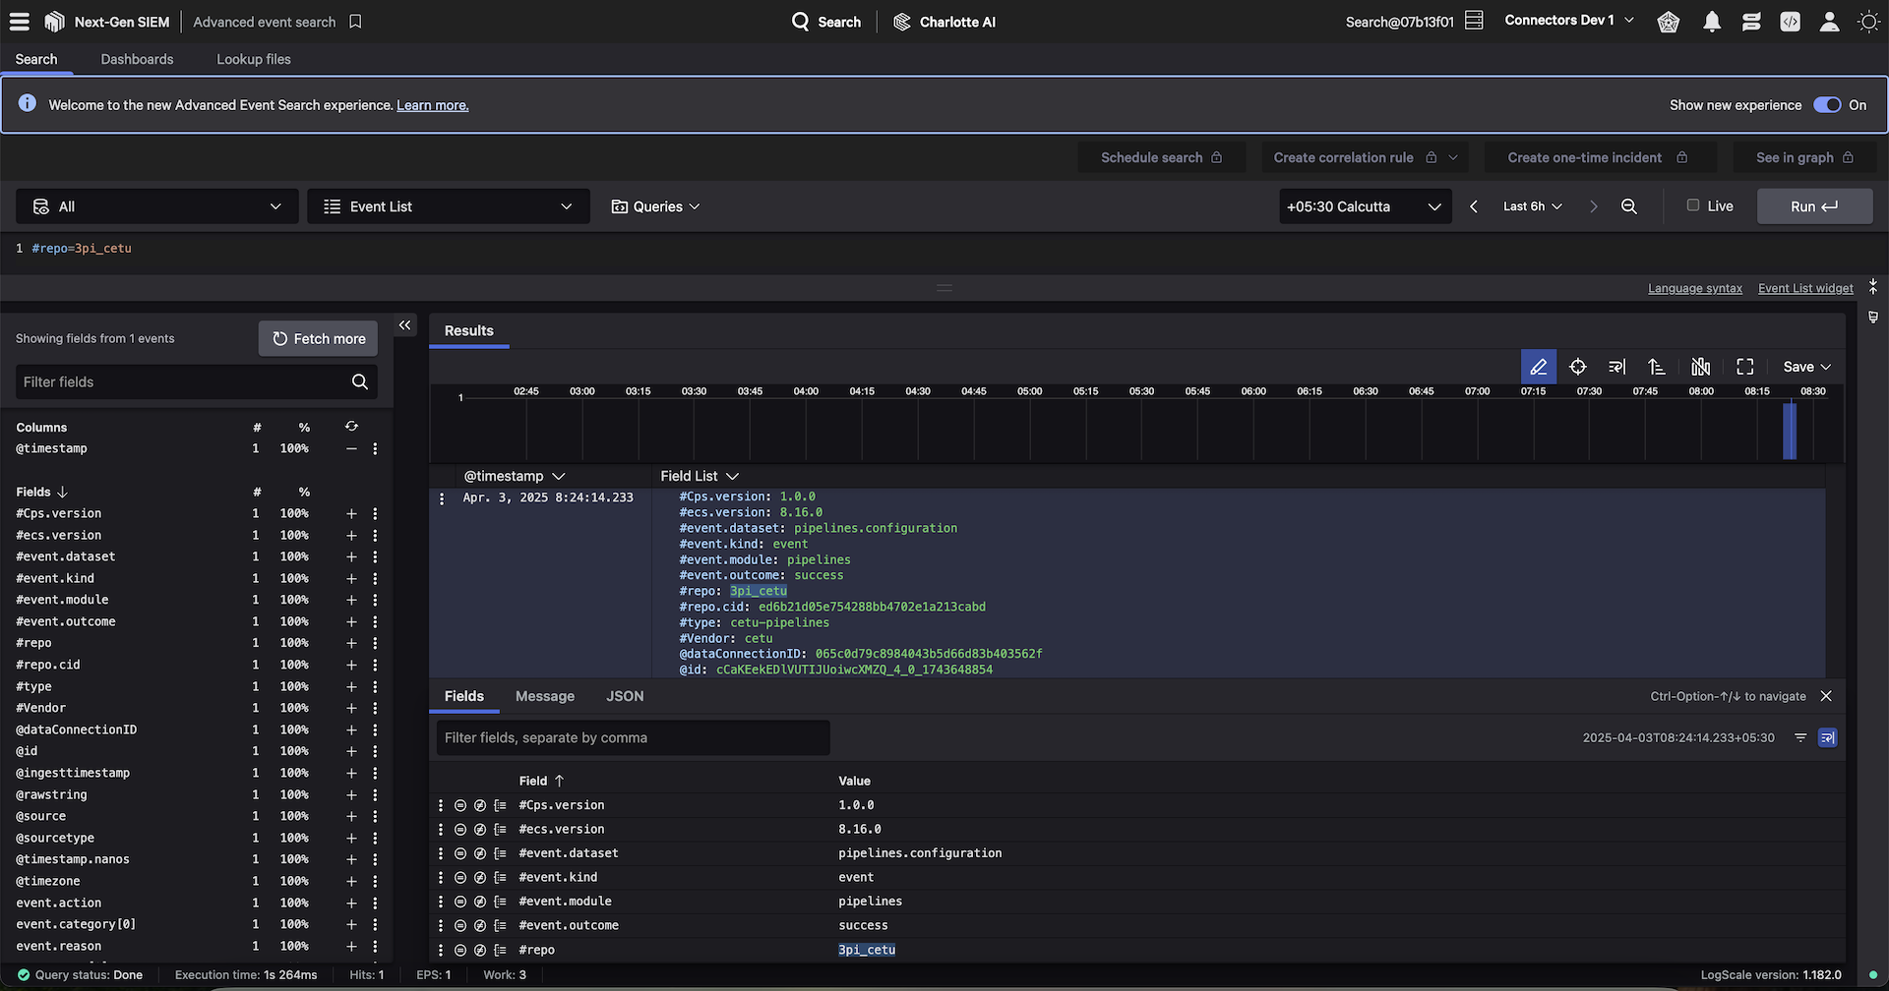Image resolution: width=1889 pixels, height=991 pixels.
Task: Click the blue histogram bar near 08:15
Action: (1790, 431)
